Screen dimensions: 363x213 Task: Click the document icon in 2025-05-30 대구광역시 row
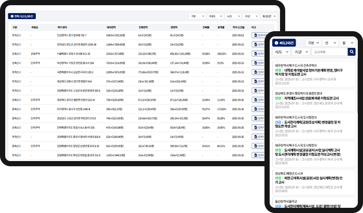click(255, 108)
